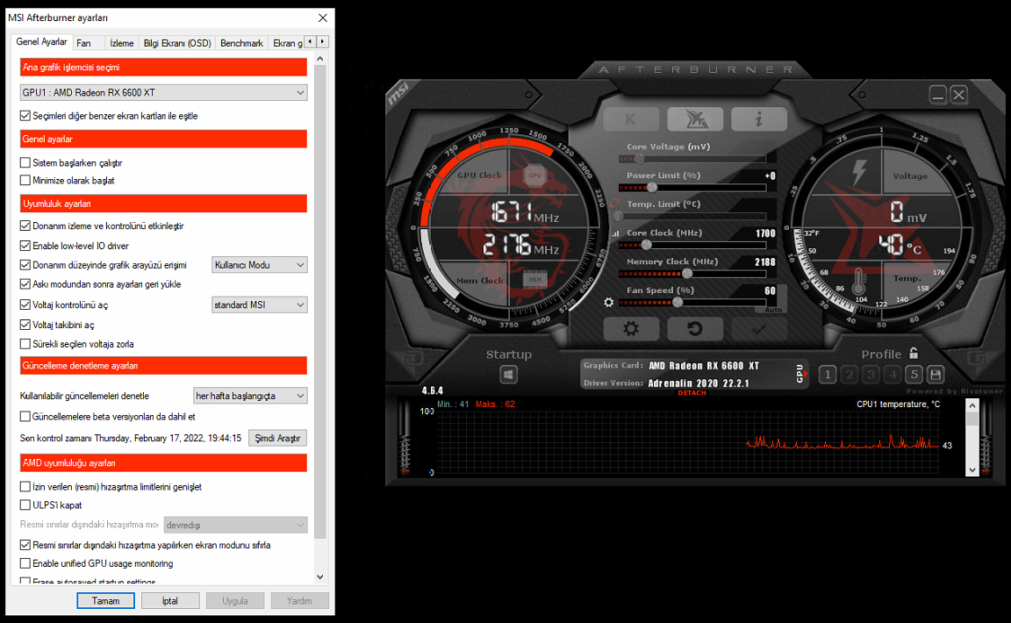
Task: Uncheck 'Voltaj takibini aç'
Action: tap(25, 325)
